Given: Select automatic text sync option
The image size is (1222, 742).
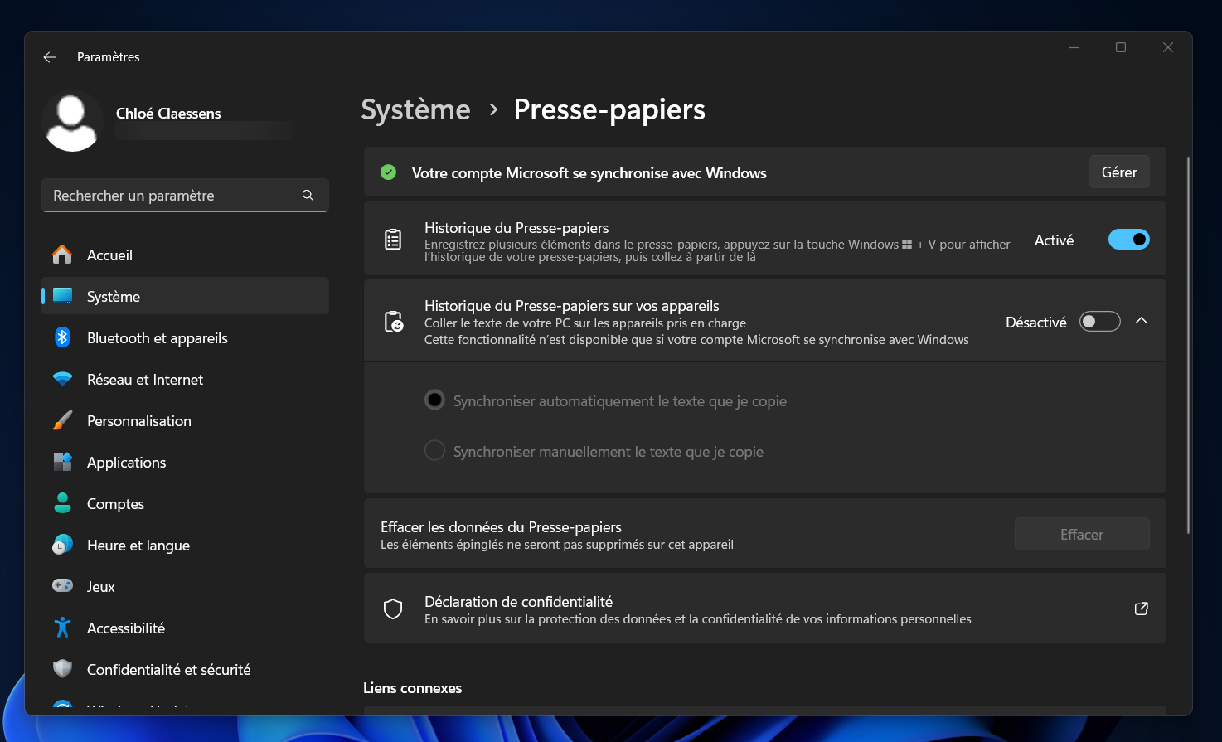Looking at the screenshot, I should point(434,400).
